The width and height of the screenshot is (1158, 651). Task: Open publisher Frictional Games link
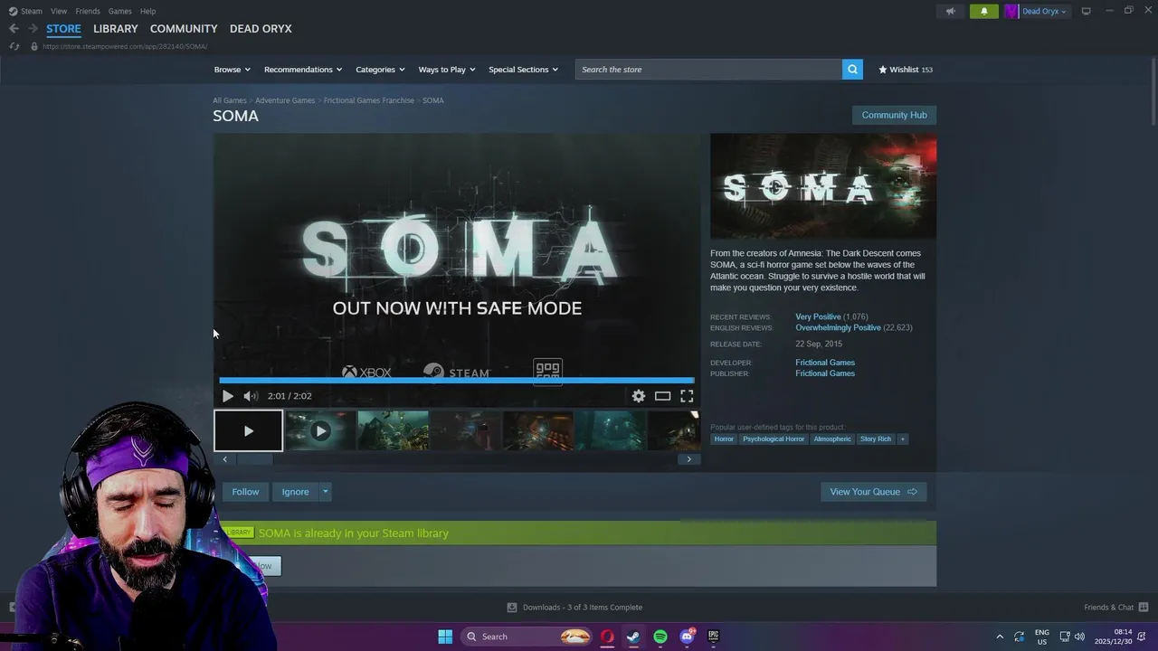825,373
